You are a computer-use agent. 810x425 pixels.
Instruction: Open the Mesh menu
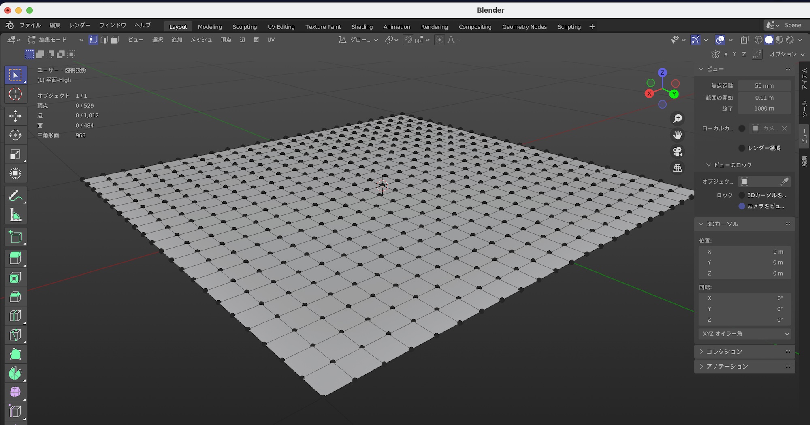(x=201, y=40)
